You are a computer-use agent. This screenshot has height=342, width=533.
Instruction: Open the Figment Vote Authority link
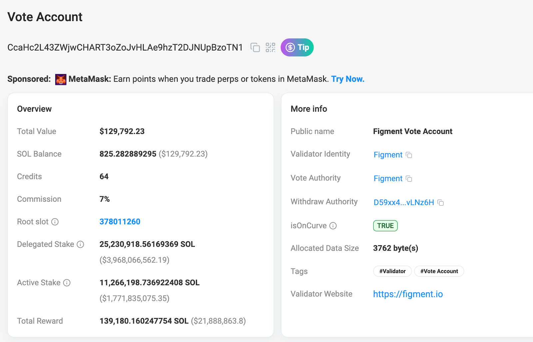(x=388, y=178)
